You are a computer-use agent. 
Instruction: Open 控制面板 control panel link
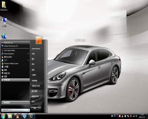[x=34, y=81]
